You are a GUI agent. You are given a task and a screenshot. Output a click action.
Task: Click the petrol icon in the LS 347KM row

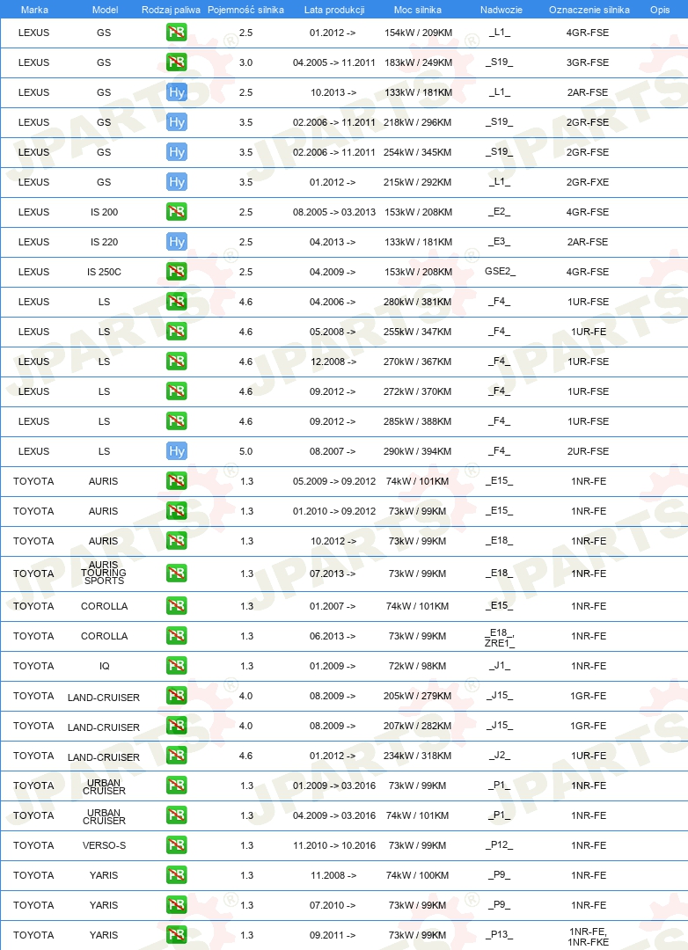coord(176,332)
